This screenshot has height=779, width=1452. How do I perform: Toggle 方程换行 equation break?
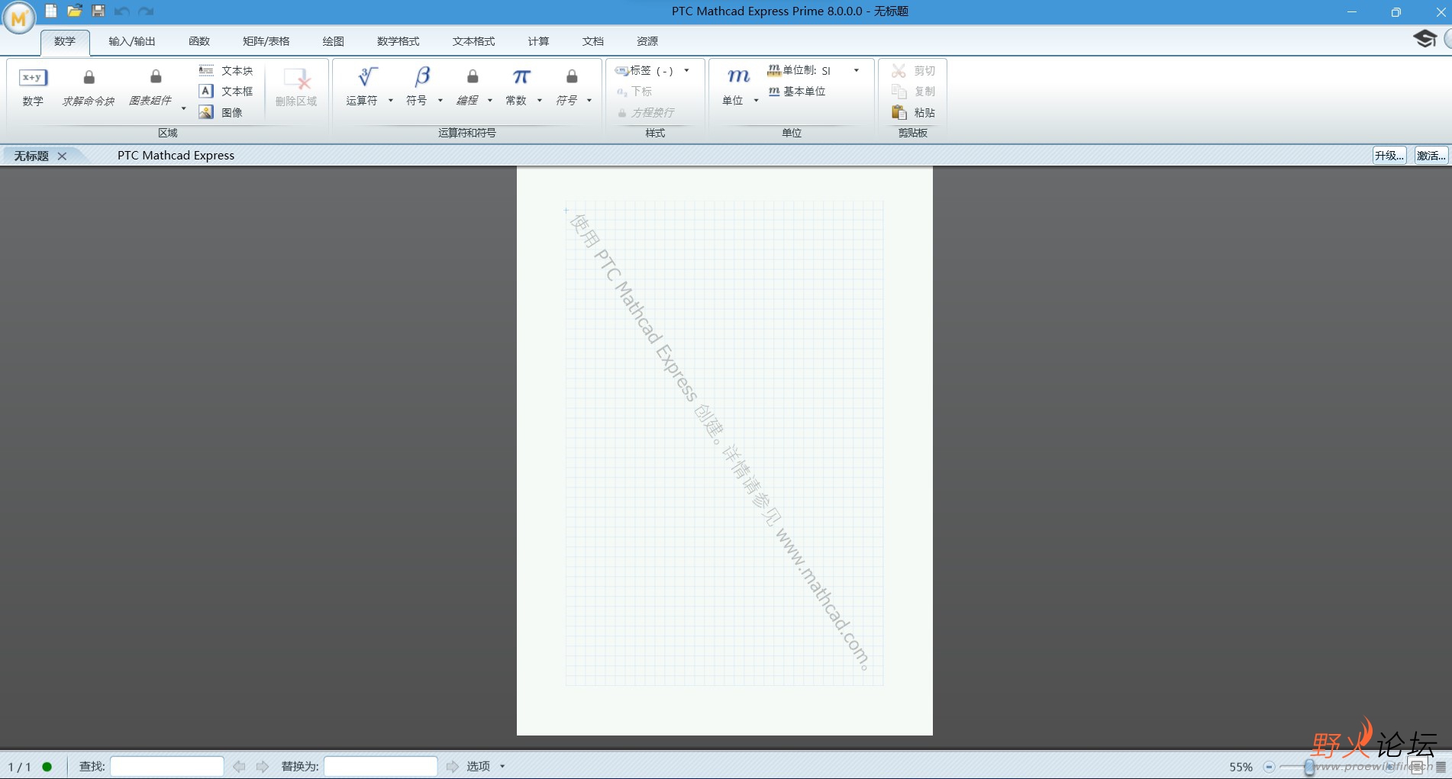click(646, 112)
